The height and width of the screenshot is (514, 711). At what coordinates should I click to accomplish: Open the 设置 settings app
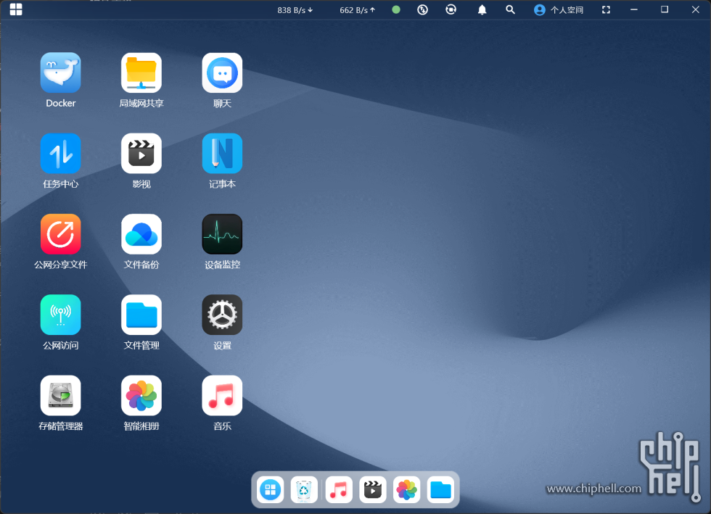point(222,315)
